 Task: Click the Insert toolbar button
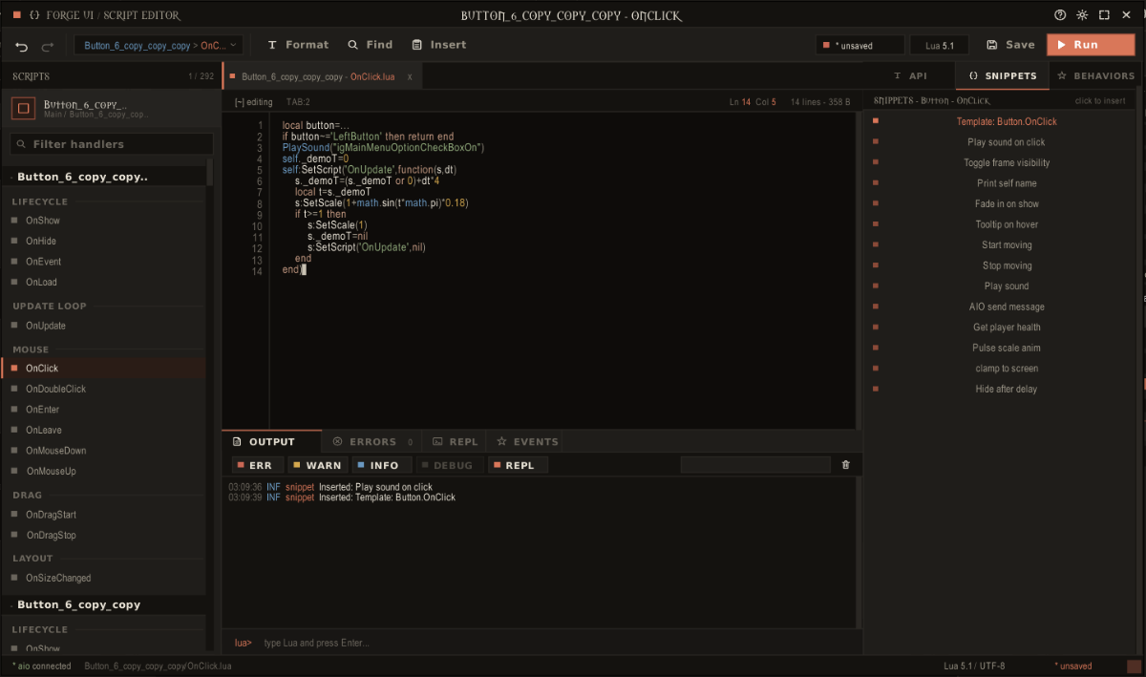pyautogui.click(x=439, y=45)
